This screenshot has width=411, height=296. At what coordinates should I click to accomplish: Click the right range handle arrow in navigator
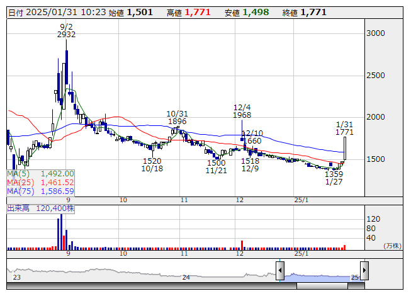tap(363, 271)
